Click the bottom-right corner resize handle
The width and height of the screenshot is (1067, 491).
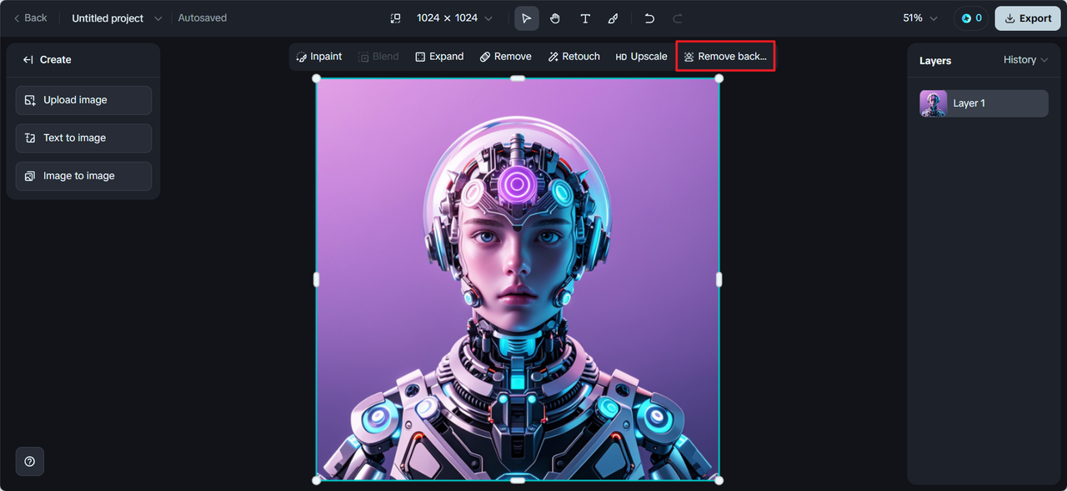pos(719,480)
